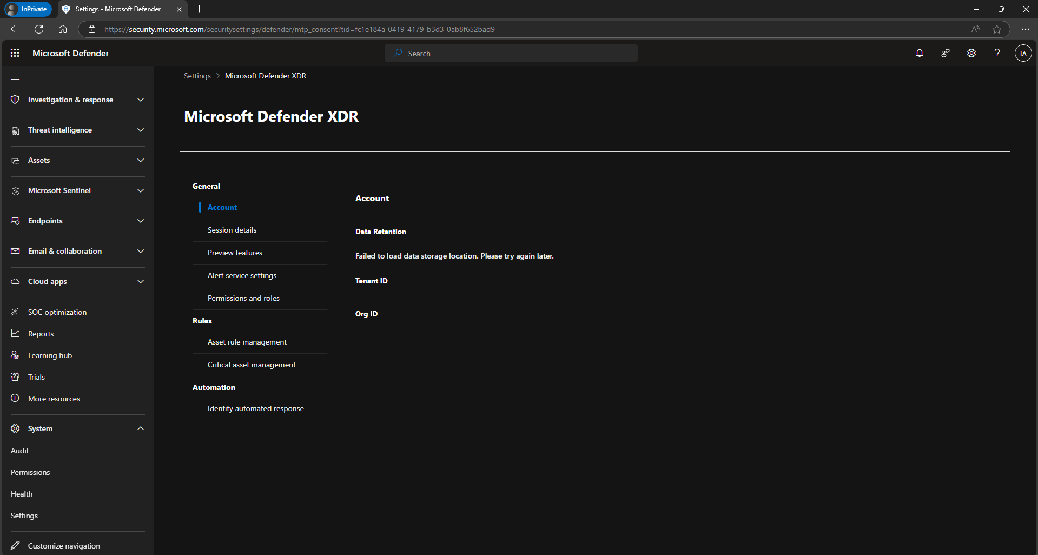Open Audit under System
The height and width of the screenshot is (555, 1038).
pyautogui.click(x=20, y=451)
